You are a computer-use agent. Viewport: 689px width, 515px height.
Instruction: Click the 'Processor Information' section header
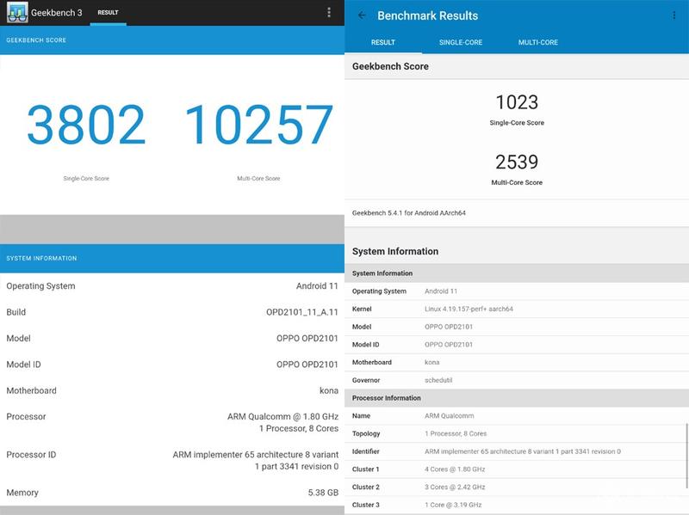[386, 398]
